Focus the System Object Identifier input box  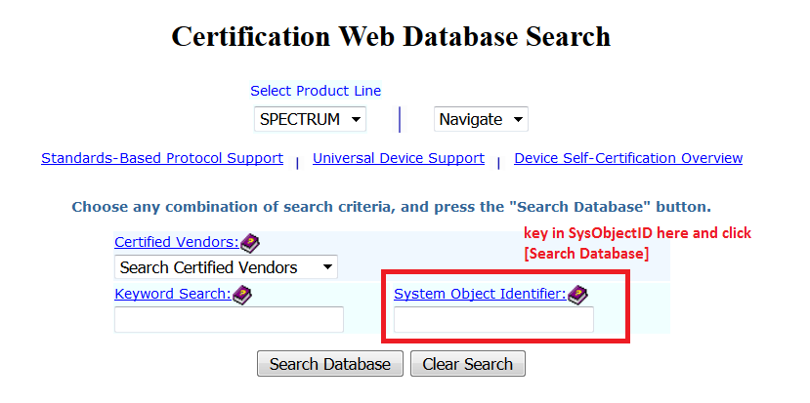pos(493,320)
